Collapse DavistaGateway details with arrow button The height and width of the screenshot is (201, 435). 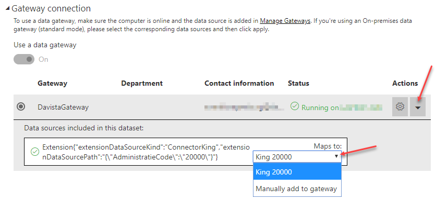tap(418, 106)
